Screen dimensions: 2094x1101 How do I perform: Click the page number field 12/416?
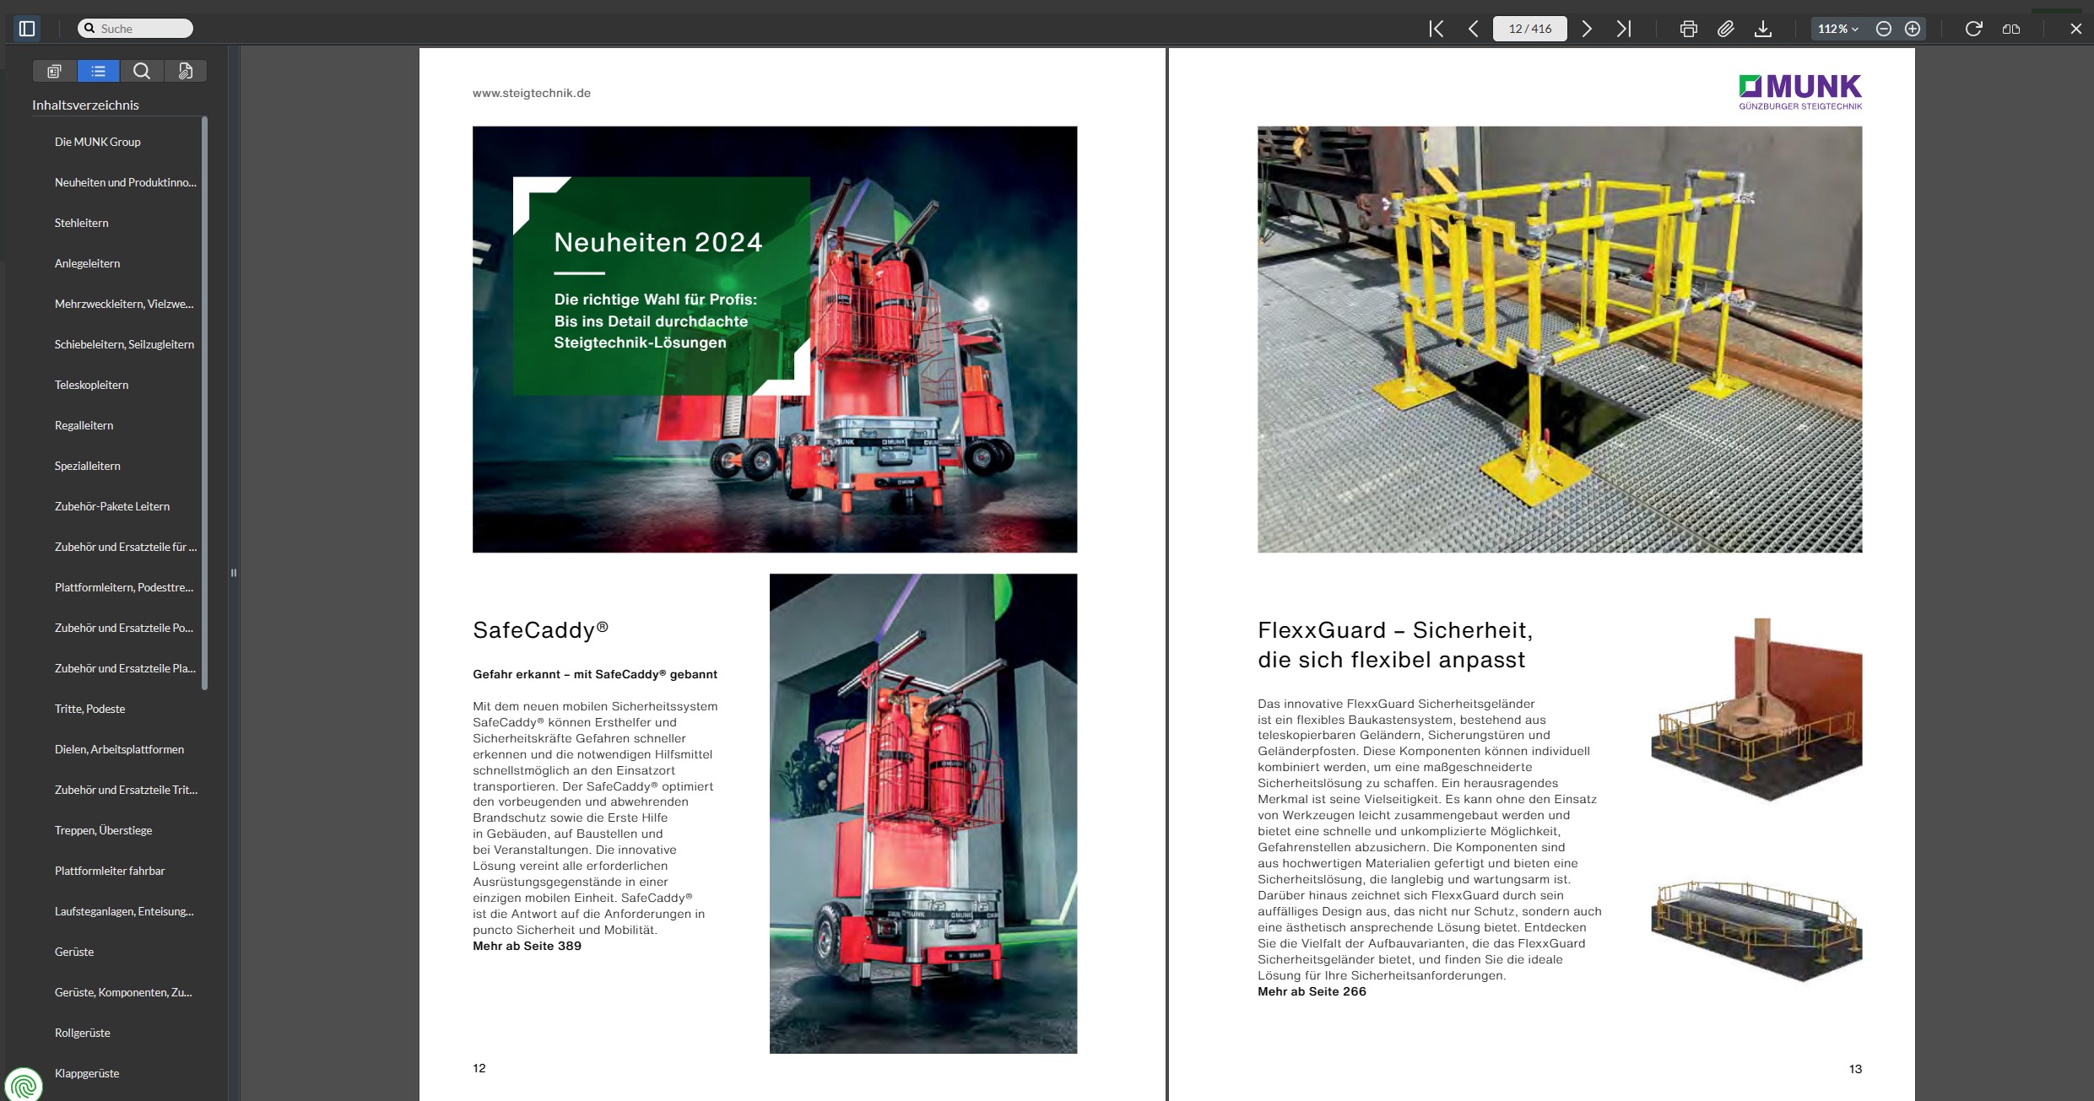tap(1529, 29)
